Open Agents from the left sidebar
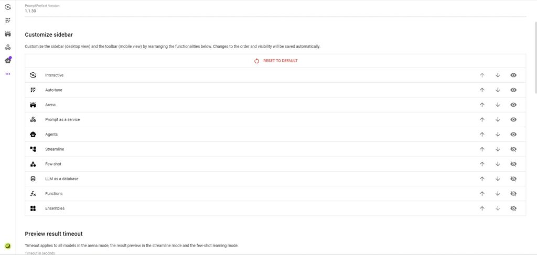The image size is (537, 255). [7, 61]
